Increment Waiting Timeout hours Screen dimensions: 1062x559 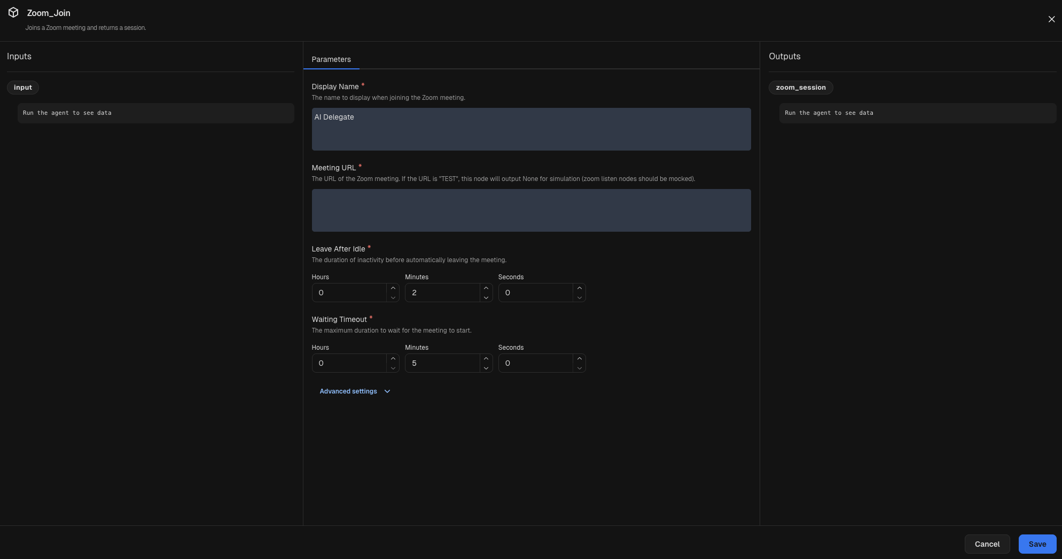pos(393,358)
